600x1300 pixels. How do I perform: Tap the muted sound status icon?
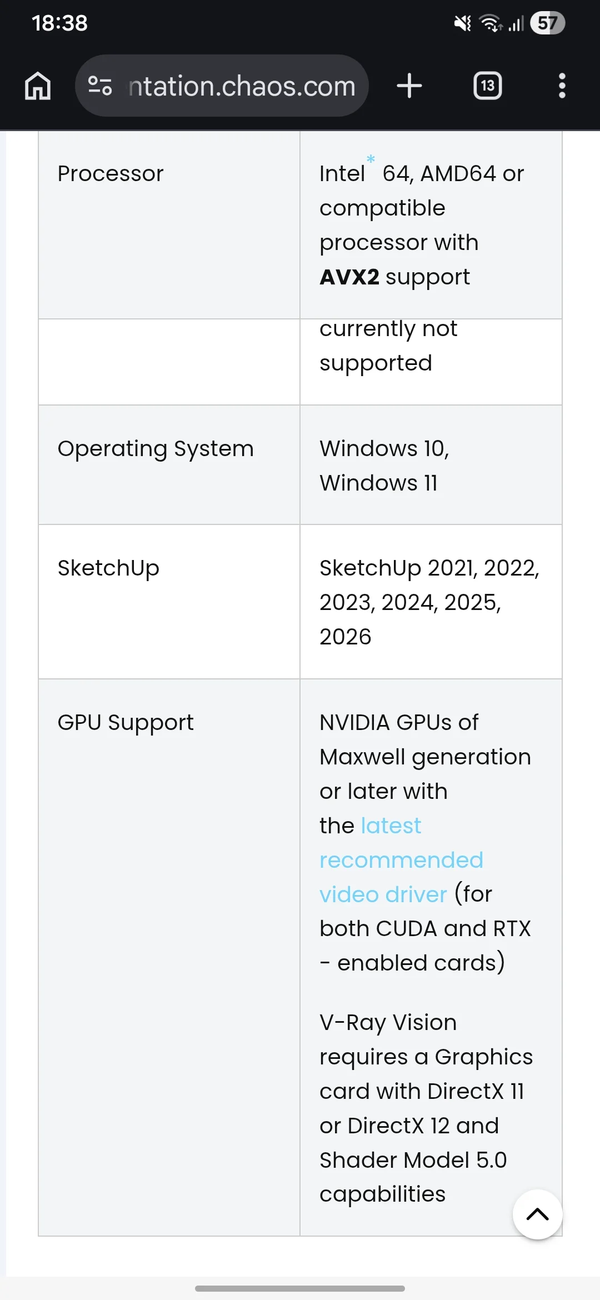point(462,23)
